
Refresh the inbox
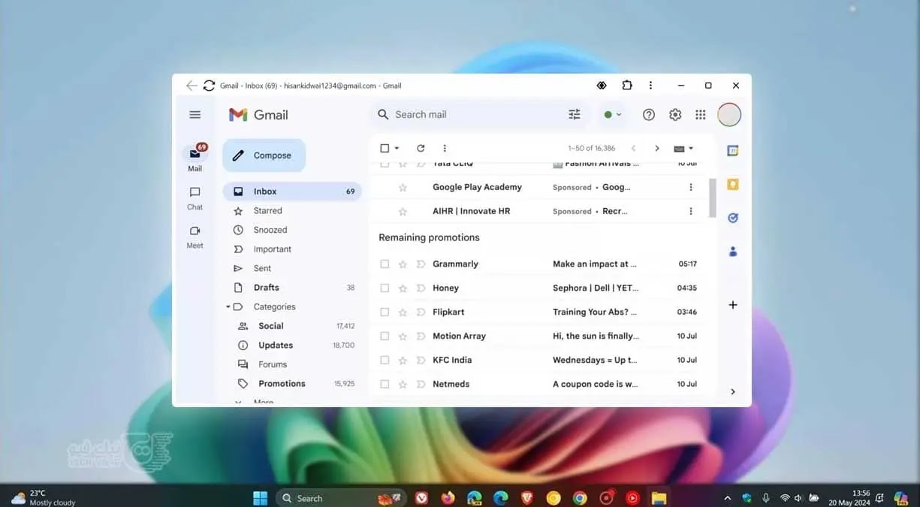point(421,149)
